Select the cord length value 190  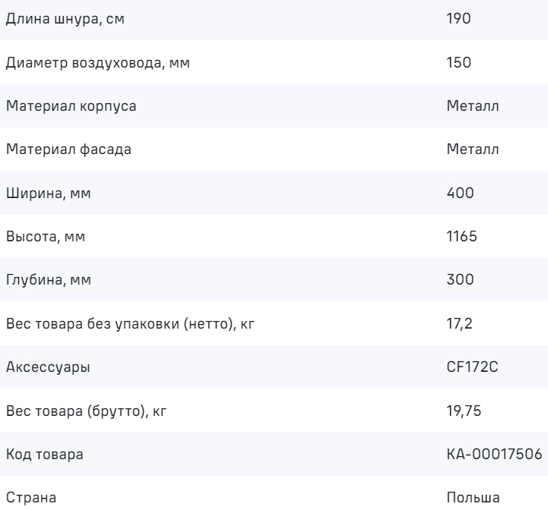[x=460, y=18]
